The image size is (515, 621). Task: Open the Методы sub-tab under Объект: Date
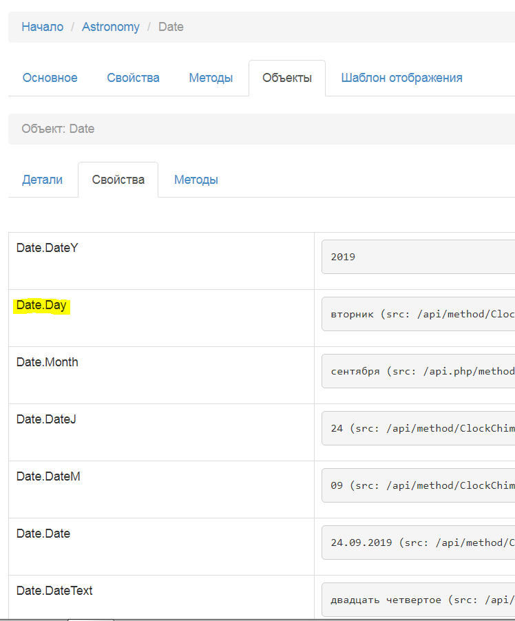click(196, 180)
